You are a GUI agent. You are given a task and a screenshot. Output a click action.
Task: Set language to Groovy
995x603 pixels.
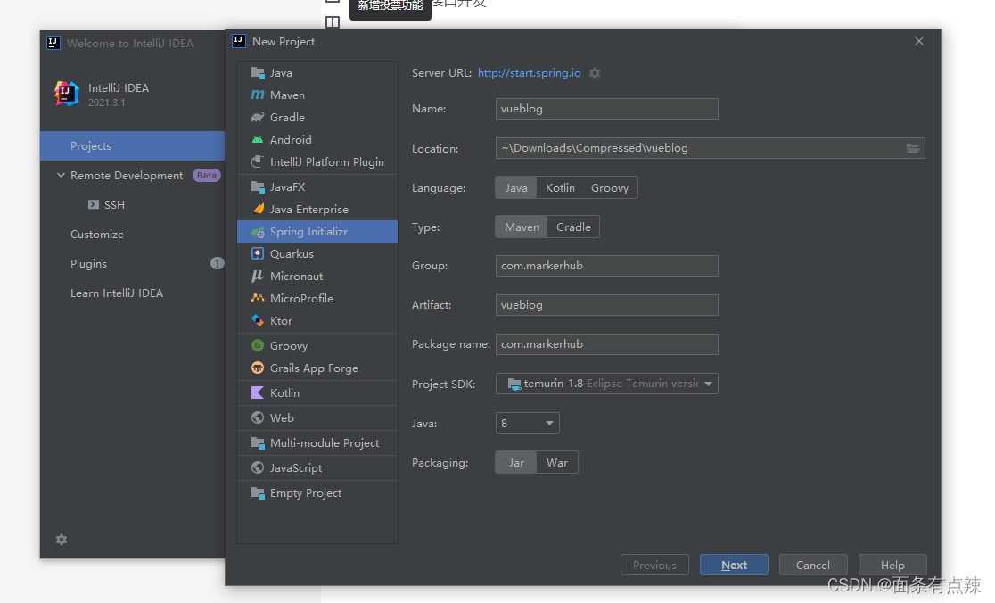tap(610, 188)
